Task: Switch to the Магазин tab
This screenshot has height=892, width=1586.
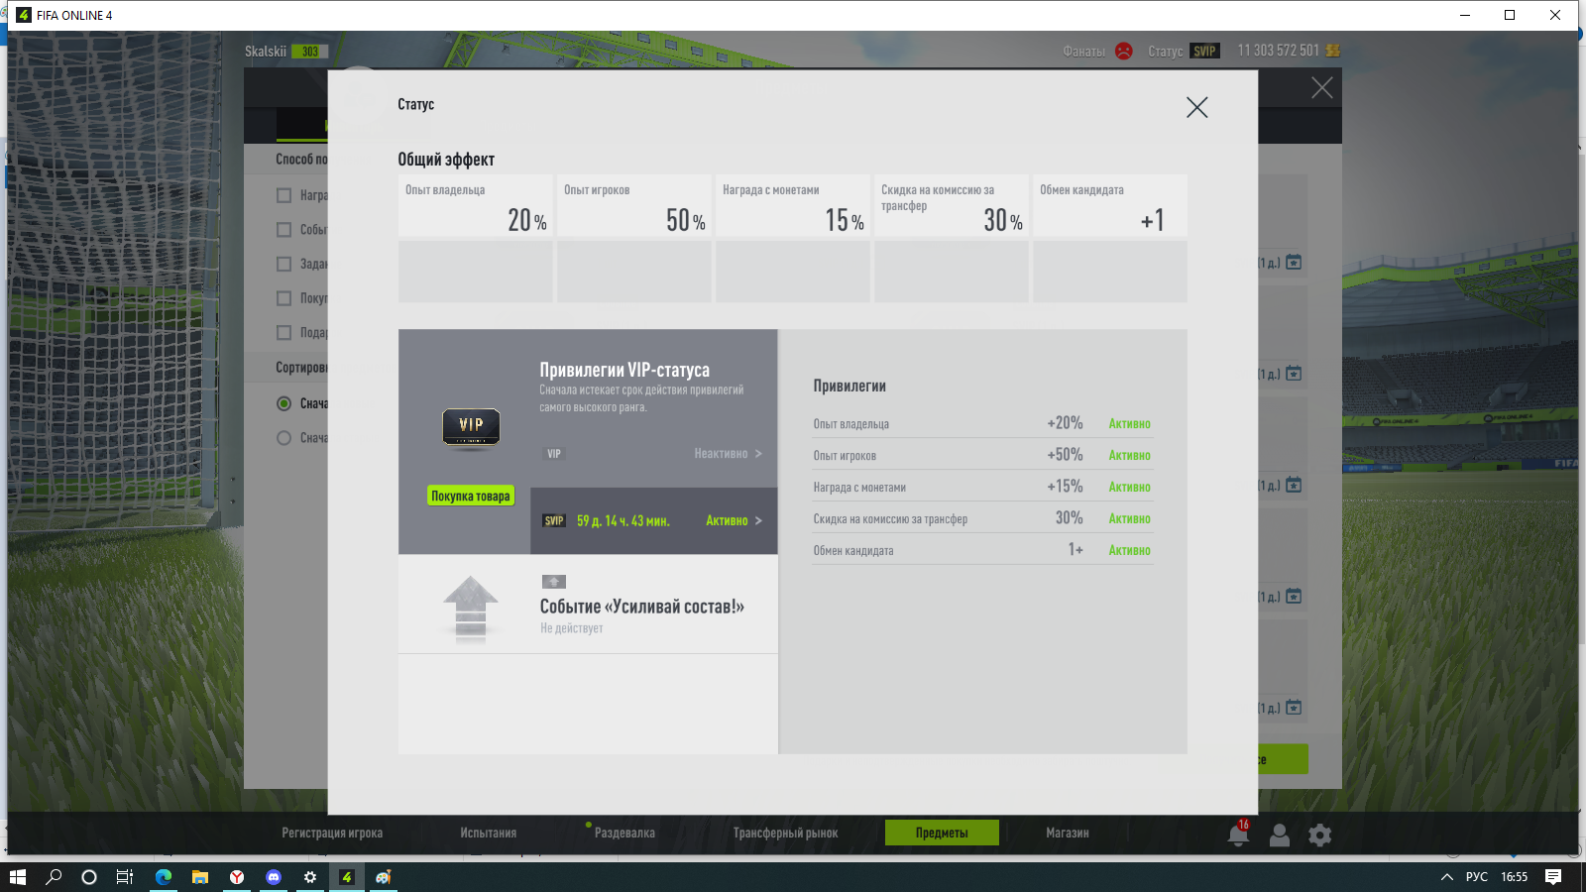Action: (1067, 833)
